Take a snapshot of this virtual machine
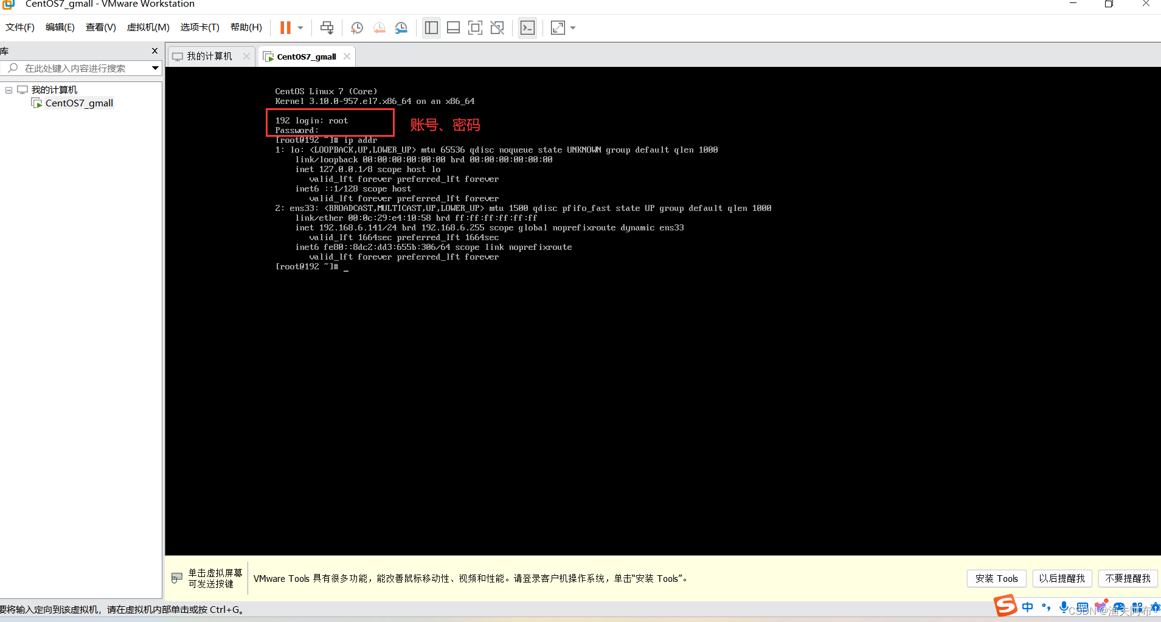 click(357, 27)
